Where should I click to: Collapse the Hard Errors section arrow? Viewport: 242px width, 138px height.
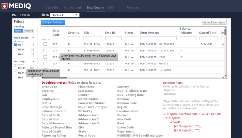(33, 38)
